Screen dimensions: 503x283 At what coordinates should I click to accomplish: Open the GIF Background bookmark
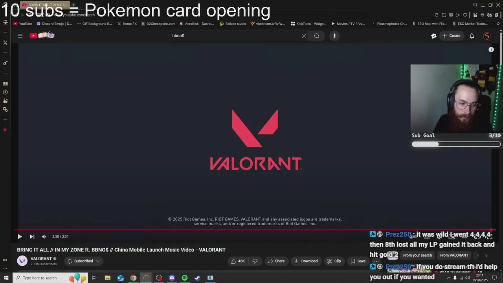click(x=94, y=24)
